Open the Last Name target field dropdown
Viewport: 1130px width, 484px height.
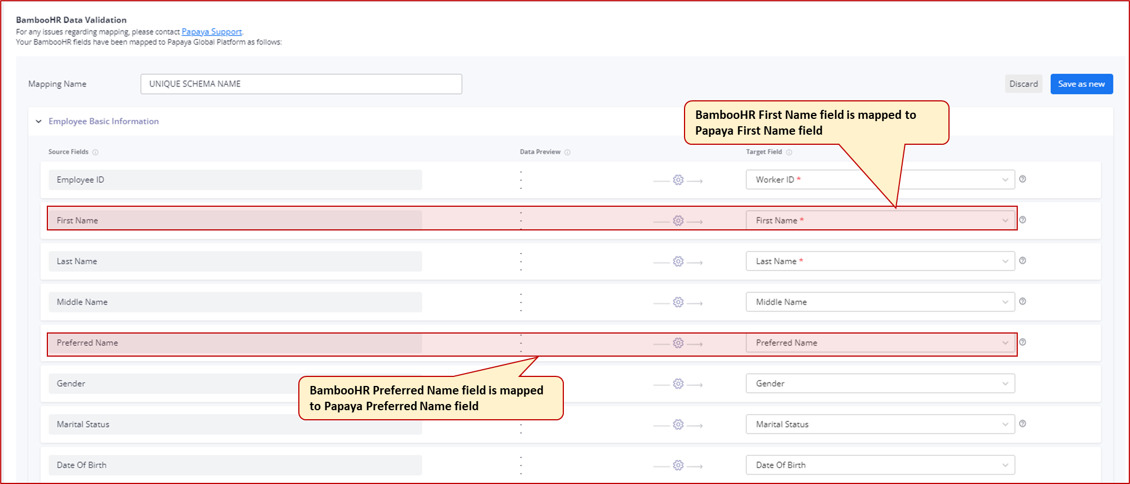coord(880,261)
